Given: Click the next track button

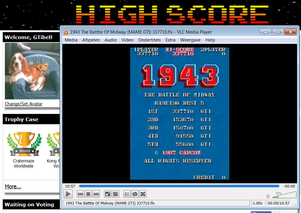Looking at the screenshot, I should click(x=96, y=194).
